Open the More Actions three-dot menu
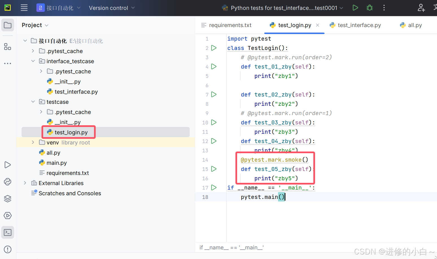The width and height of the screenshot is (437, 259). pyautogui.click(x=384, y=8)
